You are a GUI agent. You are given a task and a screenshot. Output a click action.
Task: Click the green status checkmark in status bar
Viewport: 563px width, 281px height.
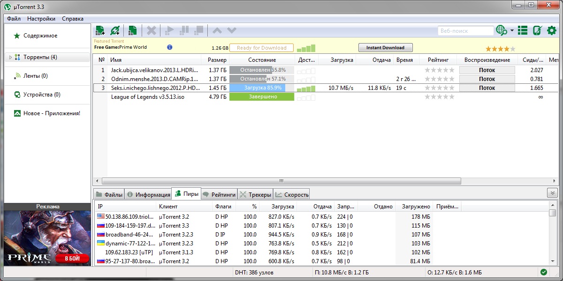click(543, 272)
